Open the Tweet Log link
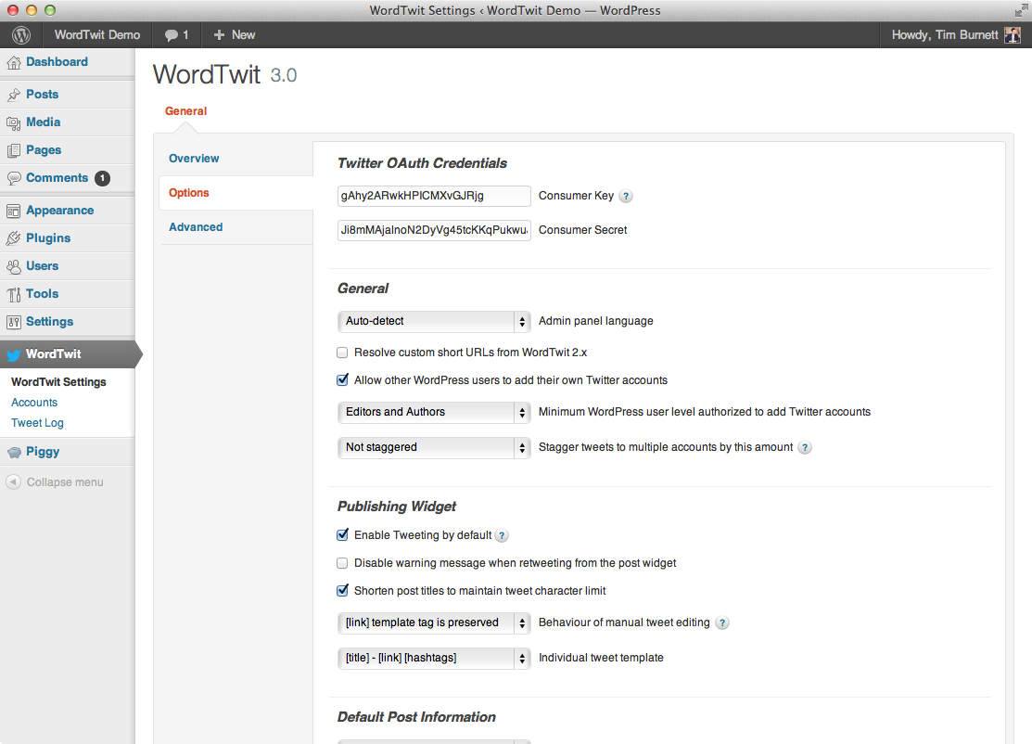Screen dimensions: 1032x744 coord(37,423)
